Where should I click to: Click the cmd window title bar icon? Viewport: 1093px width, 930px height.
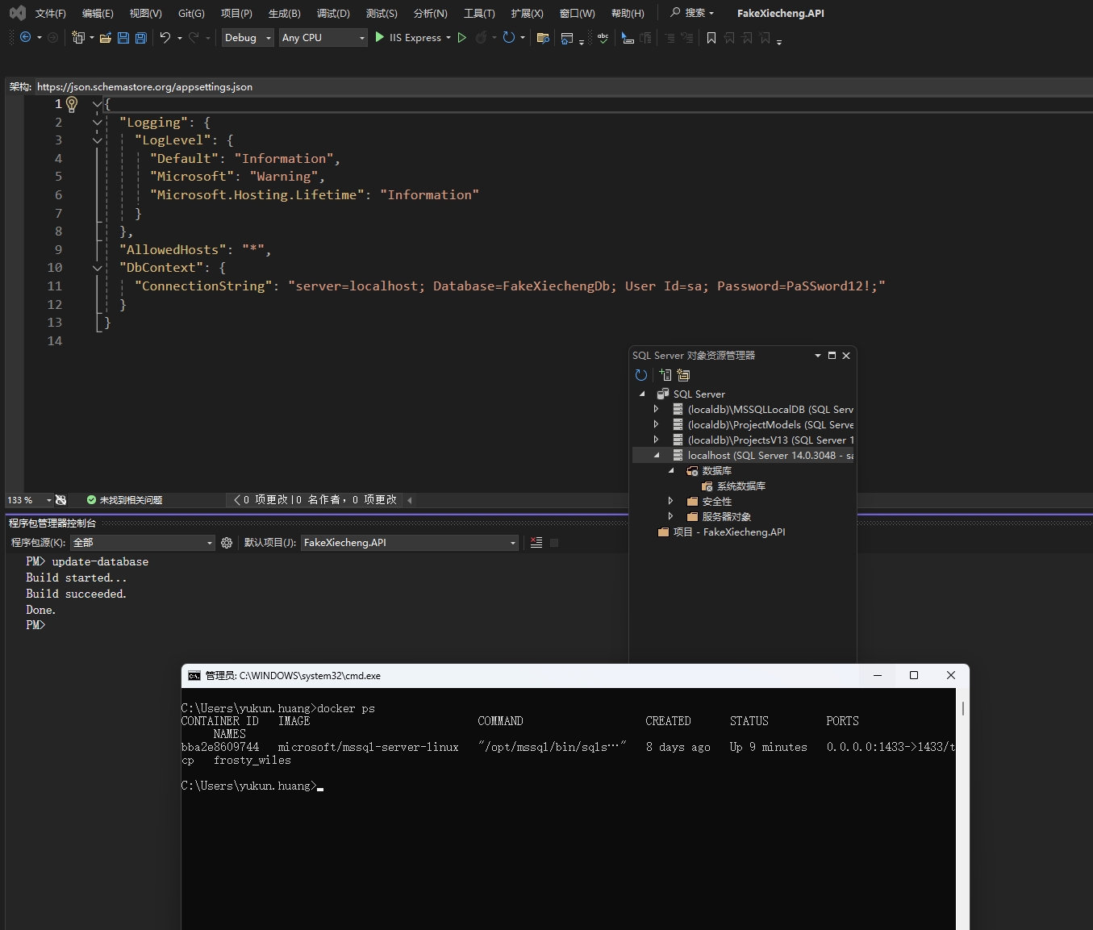tap(194, 676)
